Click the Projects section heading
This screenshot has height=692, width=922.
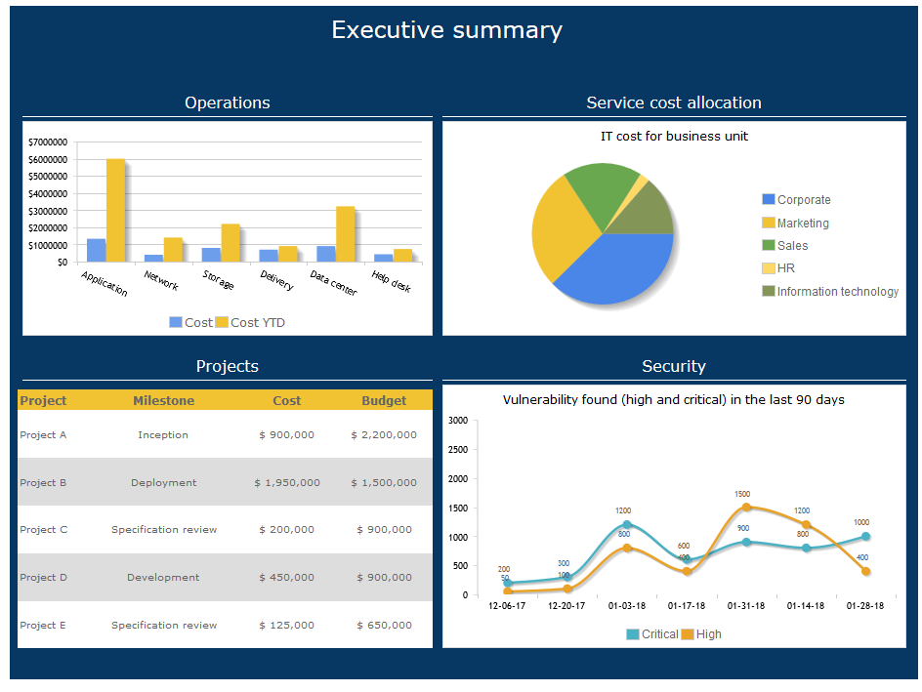coord(228,367)
